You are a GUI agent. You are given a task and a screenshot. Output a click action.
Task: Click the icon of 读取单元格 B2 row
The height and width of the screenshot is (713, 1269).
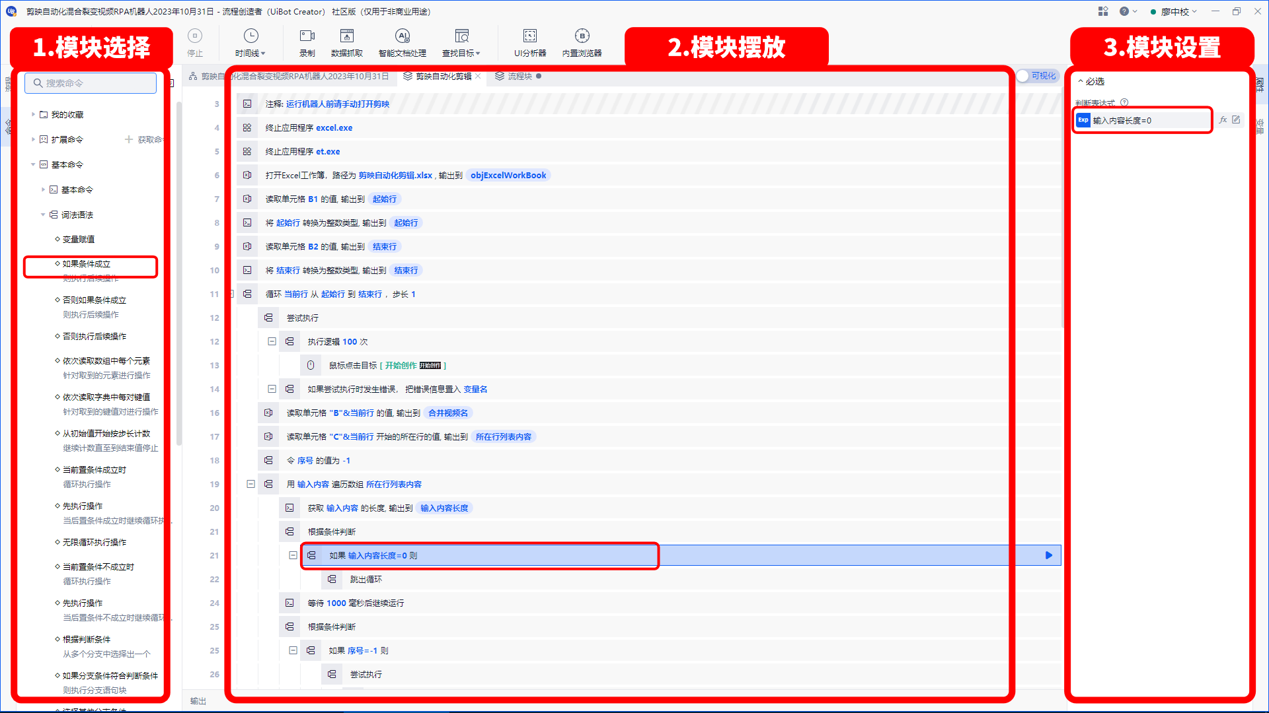tap(247, 246)
